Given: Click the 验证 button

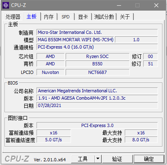Looking at the screenshot, I should 117,159.
